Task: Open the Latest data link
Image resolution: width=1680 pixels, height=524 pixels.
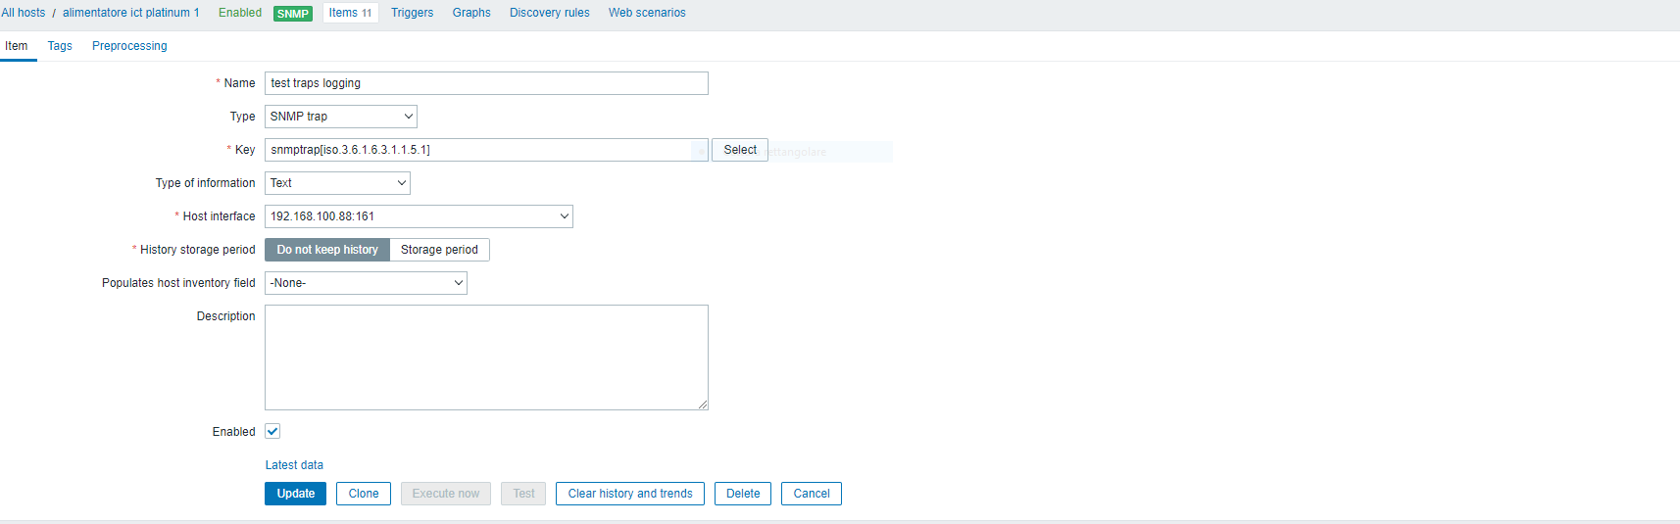Action: point(294,465)
